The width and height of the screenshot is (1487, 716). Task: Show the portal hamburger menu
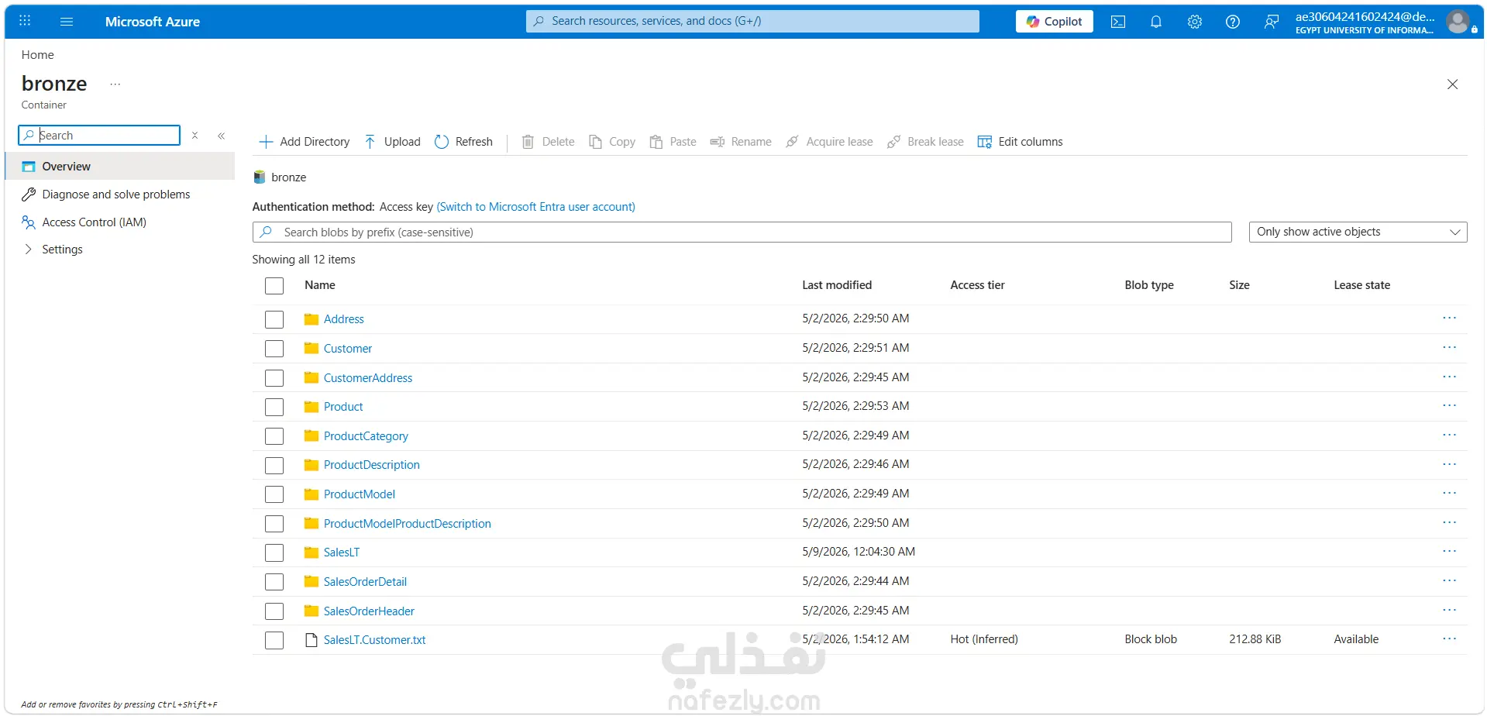pos(67,22)
